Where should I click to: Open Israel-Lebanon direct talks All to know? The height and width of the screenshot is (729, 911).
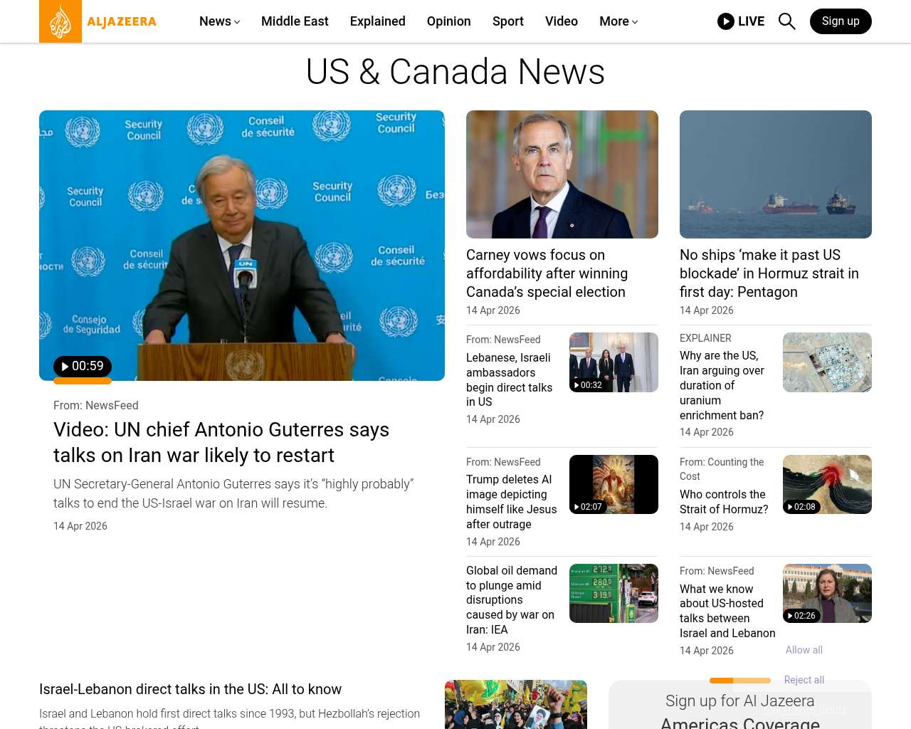click(191, 689)
